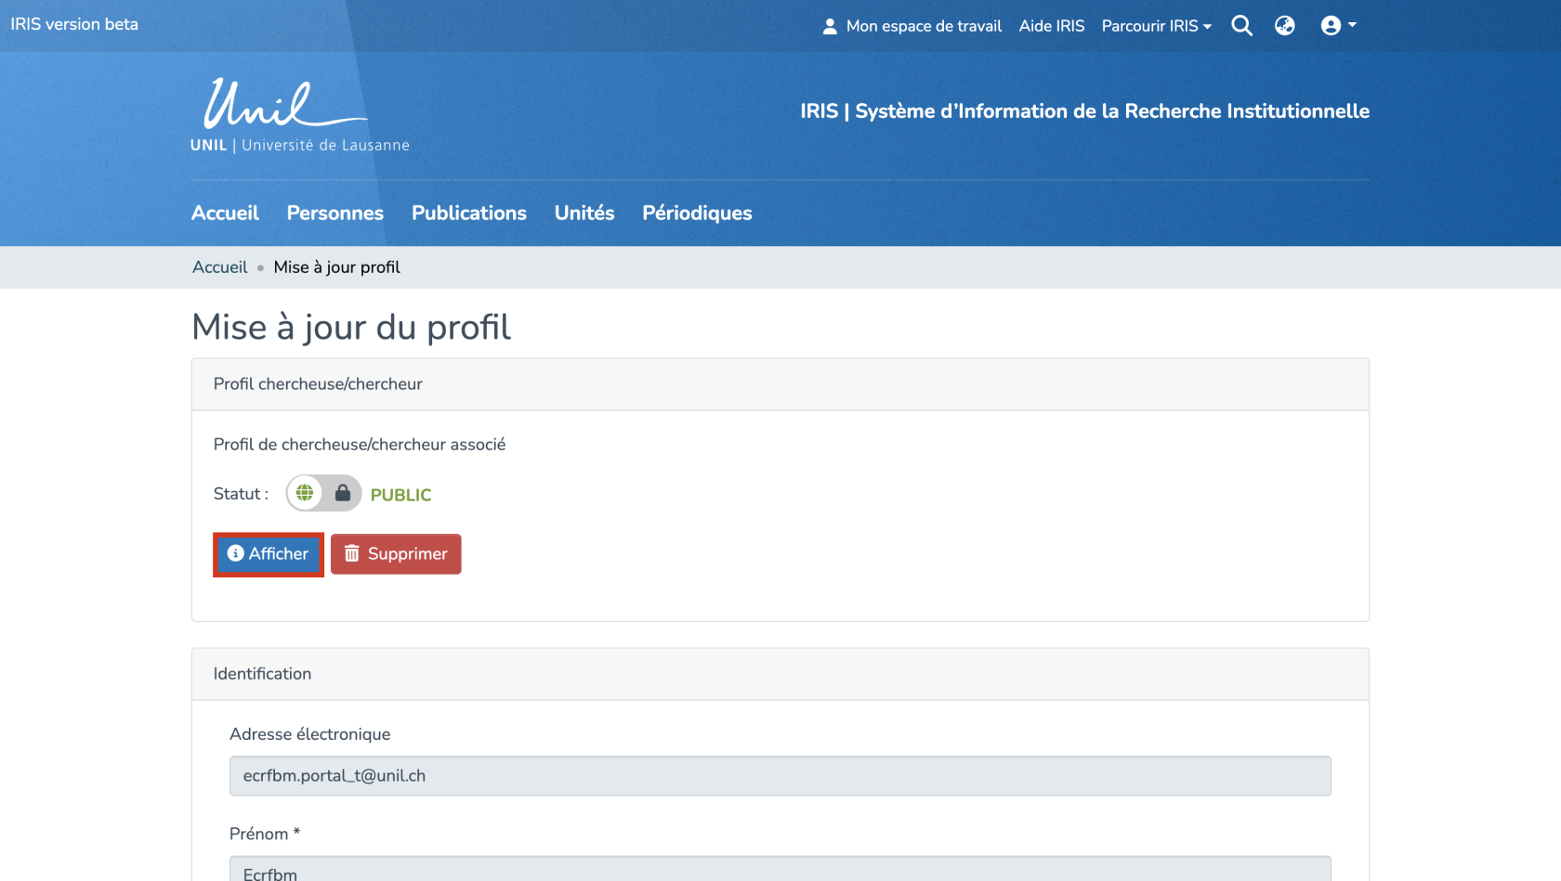Viewport: 1561px width, 881px height.
Task: Click the search magnifier icon
Action: (x=1241, y=26)
